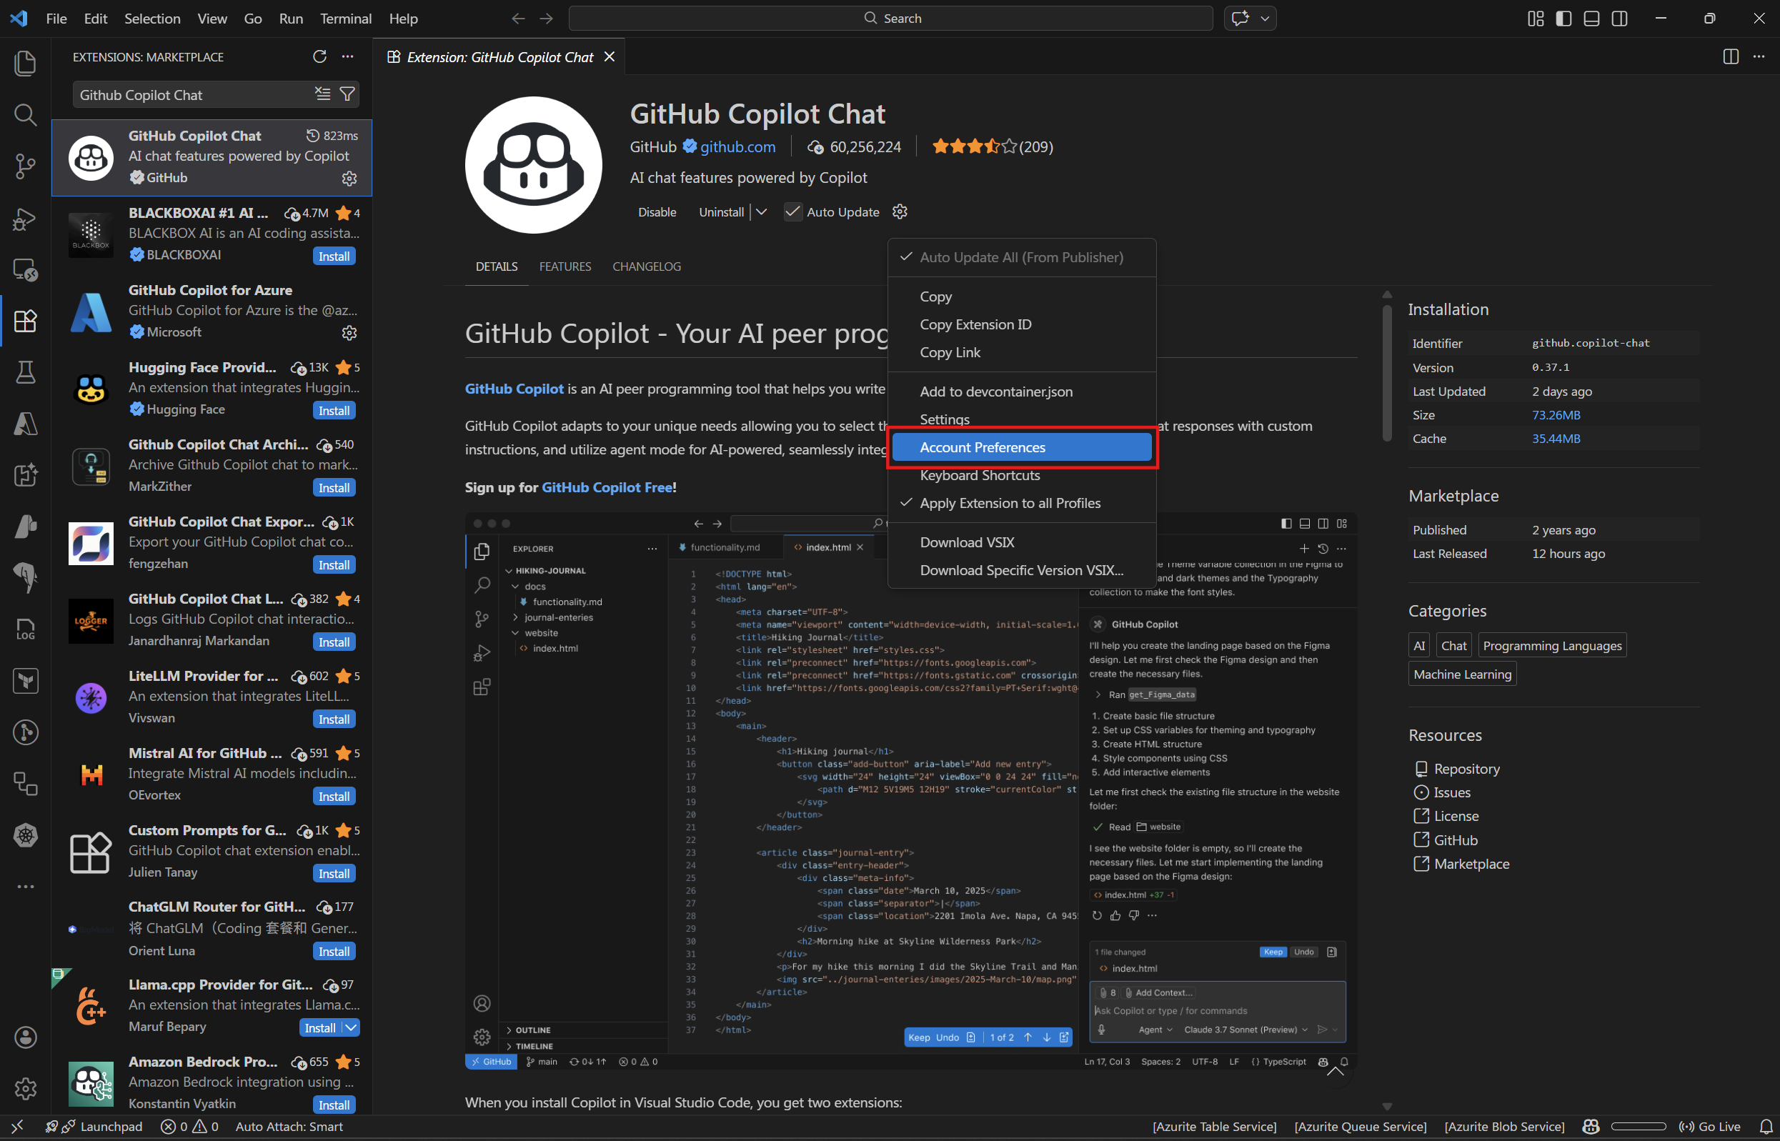1780x1141 pixels.
Task: Open manage gear for GitHub Copilot for Azure
Action: pos(349,333)
